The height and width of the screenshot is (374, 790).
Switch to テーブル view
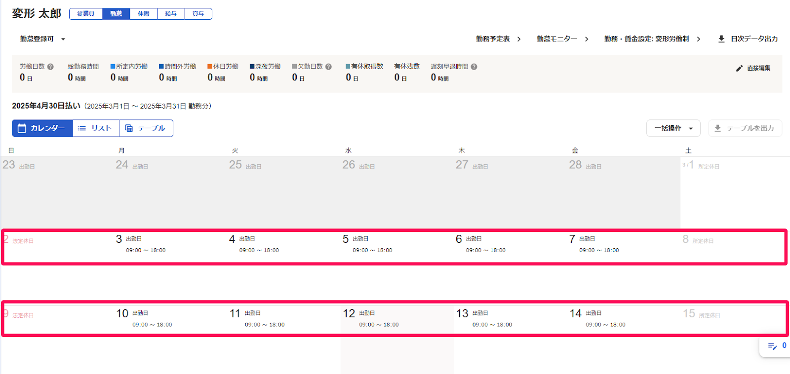(146, 128)
